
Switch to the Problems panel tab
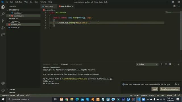[47, 64]
